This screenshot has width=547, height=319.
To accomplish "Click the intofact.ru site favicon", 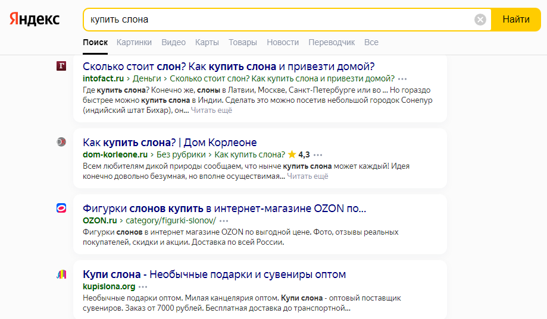I will (61, 66).
